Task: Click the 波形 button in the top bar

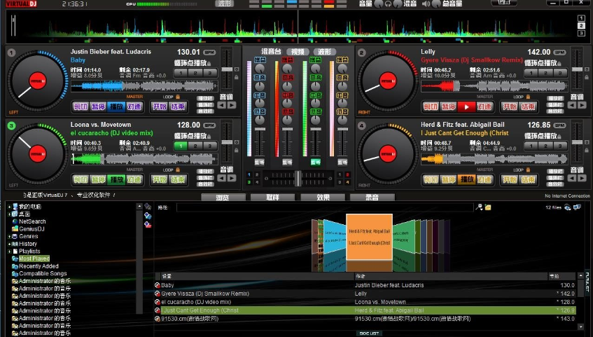Action: point(225,4)
